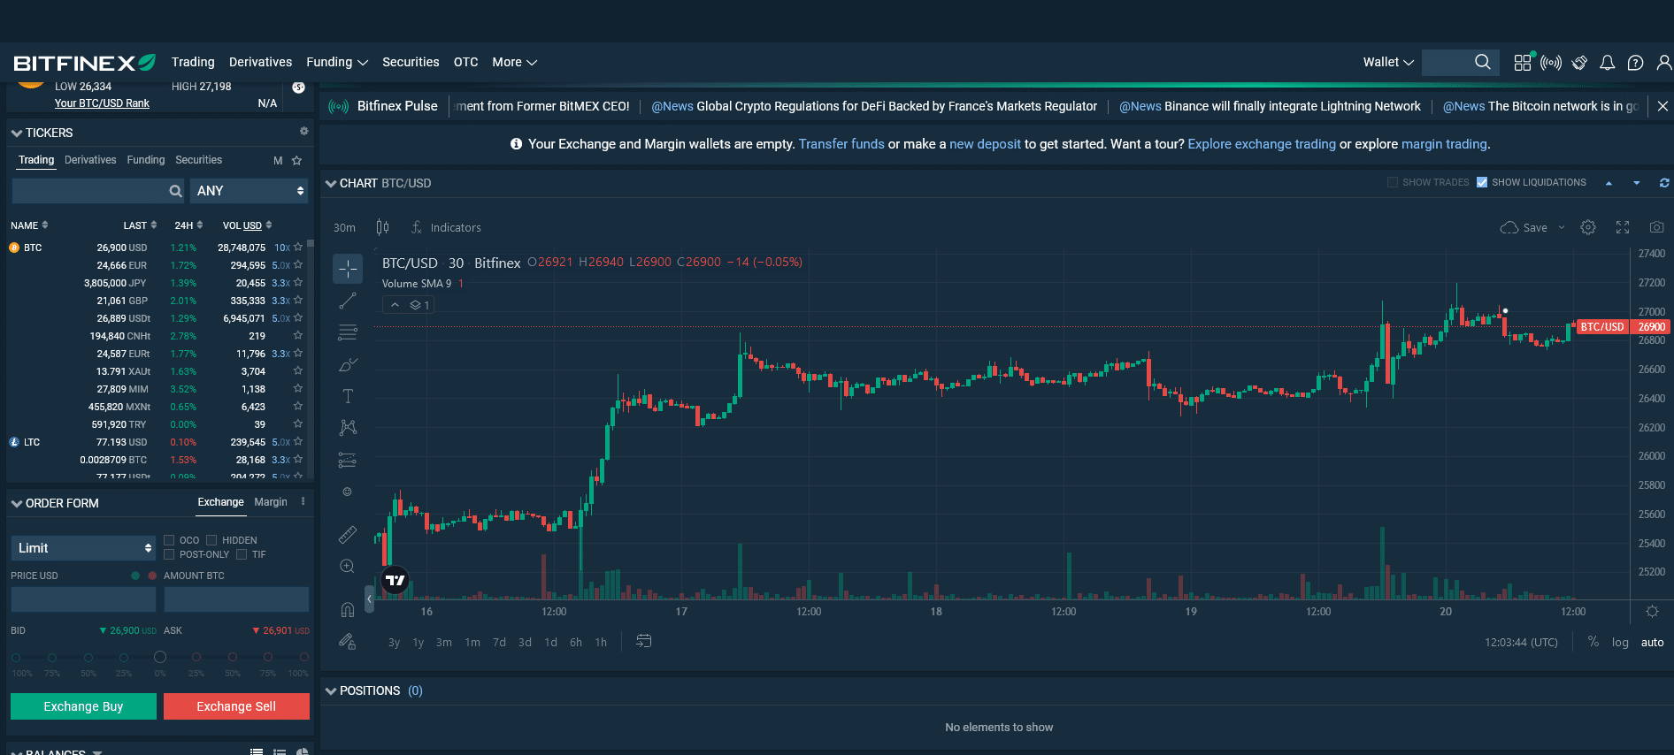Click the Exchange Buy button
1674x755 pixels.
click(83, 706)
